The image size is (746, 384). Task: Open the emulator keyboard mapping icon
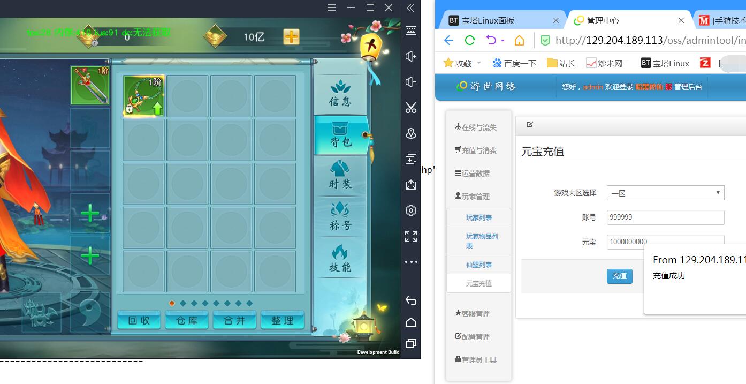click(x=410, y=31)
